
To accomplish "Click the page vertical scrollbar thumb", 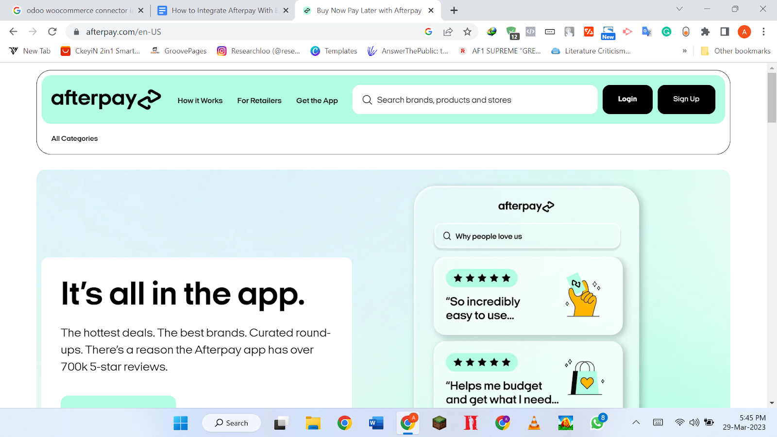I will 772,97.
